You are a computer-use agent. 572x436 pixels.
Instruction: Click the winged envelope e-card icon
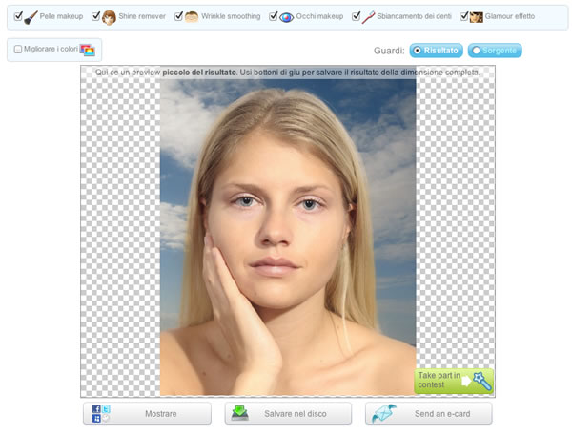383,413
